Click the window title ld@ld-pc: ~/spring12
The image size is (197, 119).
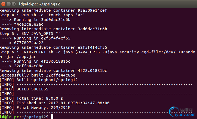(x=39, y=4)
